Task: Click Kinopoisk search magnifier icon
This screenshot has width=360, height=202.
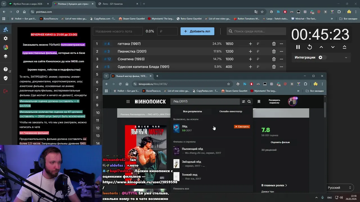Action: pyautogui.click(x=249, y=102)
